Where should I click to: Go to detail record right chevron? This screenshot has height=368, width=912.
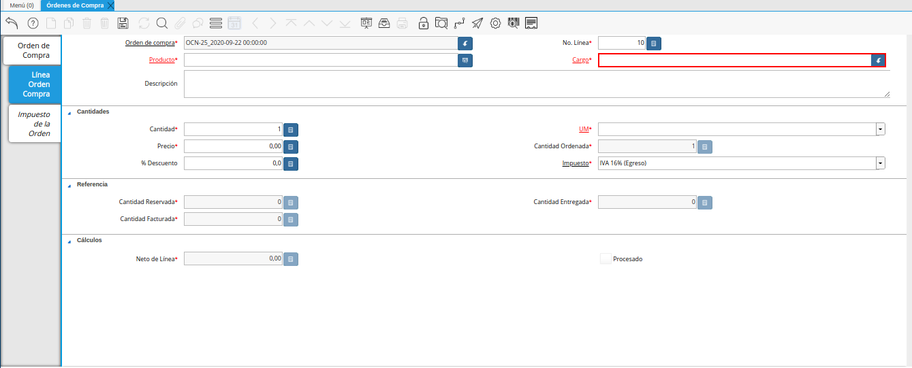(x=273, y=23)
